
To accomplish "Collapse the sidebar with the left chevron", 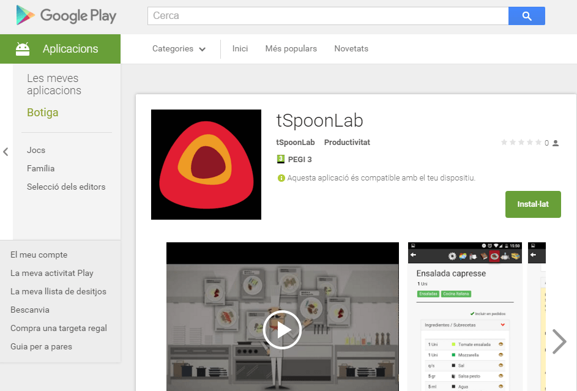I will 6,152.
